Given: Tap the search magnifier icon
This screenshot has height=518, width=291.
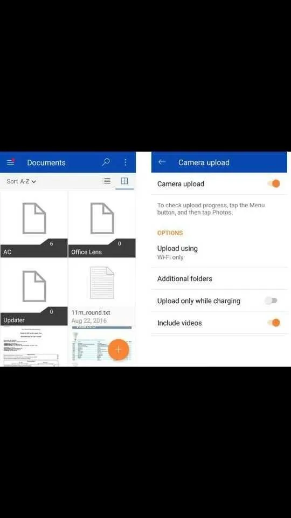Looking at the screenshot, I should pos(106,162).
